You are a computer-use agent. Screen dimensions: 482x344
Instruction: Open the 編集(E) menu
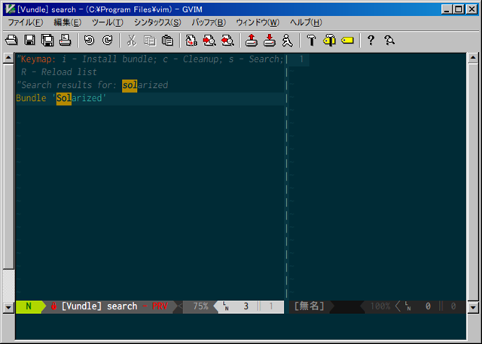67,23
